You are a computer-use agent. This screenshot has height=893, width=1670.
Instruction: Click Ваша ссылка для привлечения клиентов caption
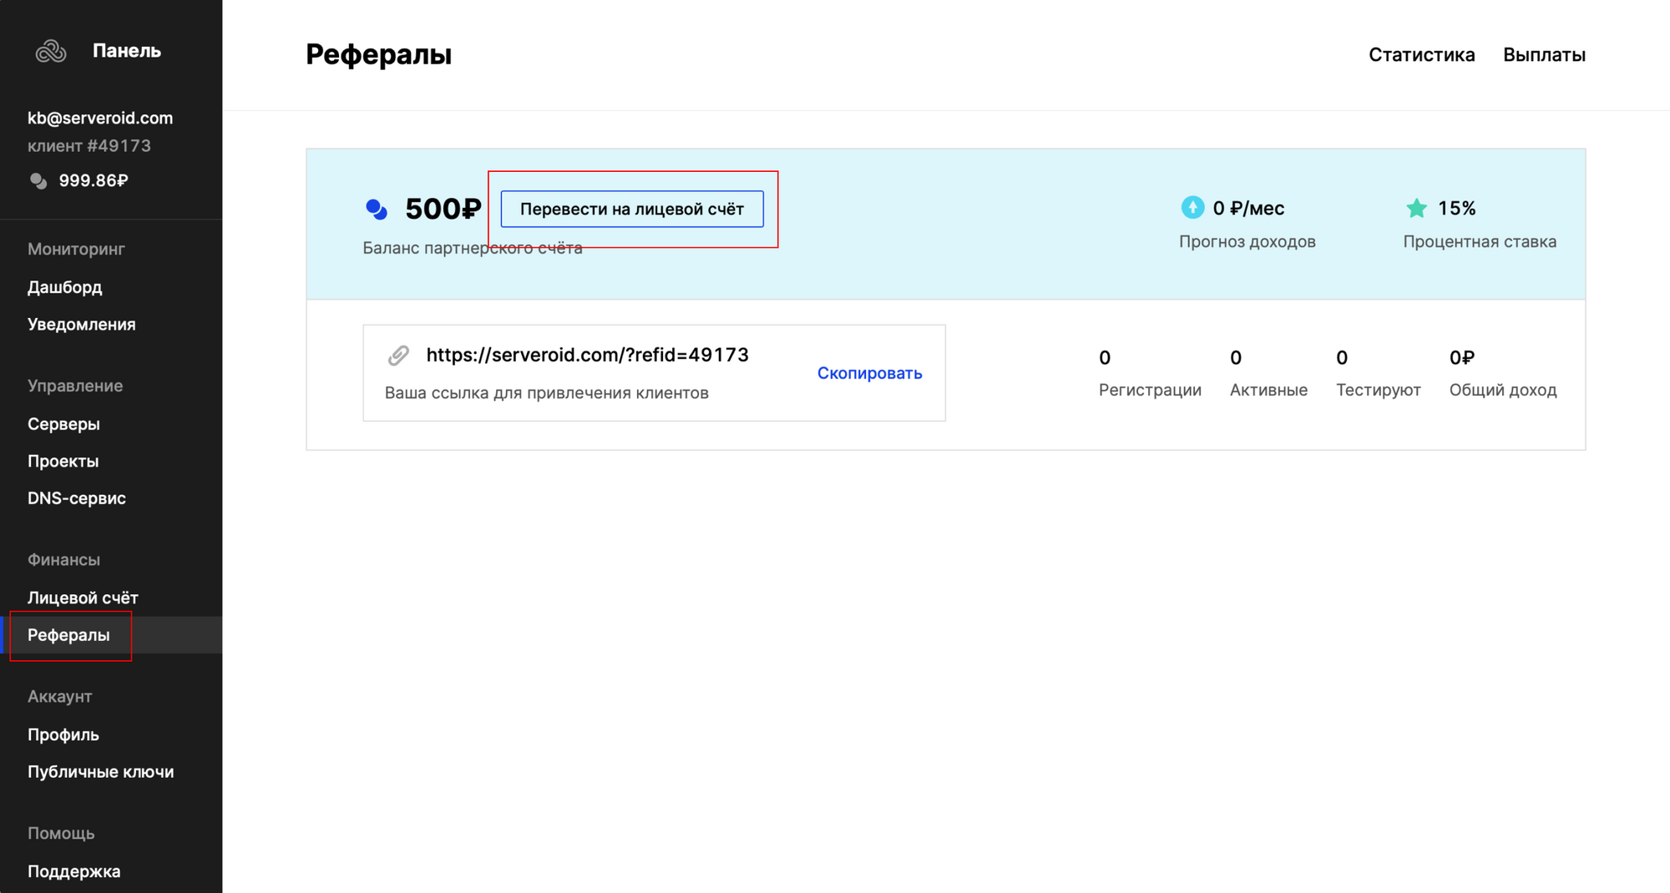547,392
